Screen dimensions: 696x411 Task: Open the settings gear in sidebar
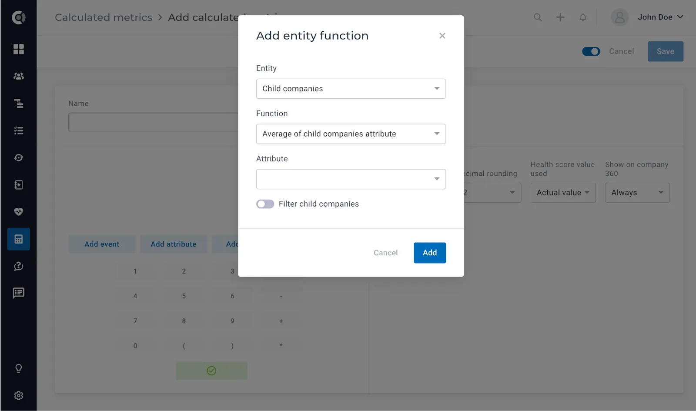(18, 395)
